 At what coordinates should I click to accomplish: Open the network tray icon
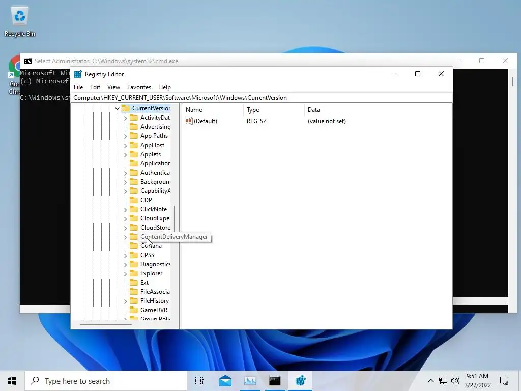tap(443, 381)
